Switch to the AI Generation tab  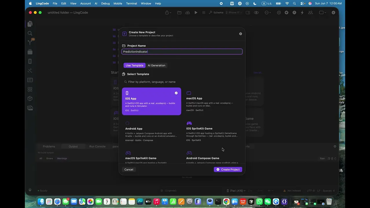pyautogui.click(x=156, y=65)
